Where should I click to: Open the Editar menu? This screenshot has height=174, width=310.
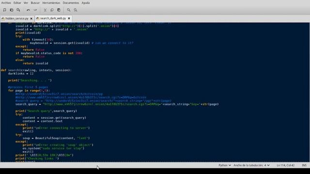click(17, 3)
